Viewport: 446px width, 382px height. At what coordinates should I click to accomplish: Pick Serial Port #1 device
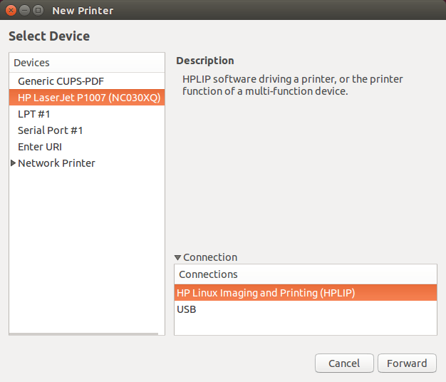50,130
